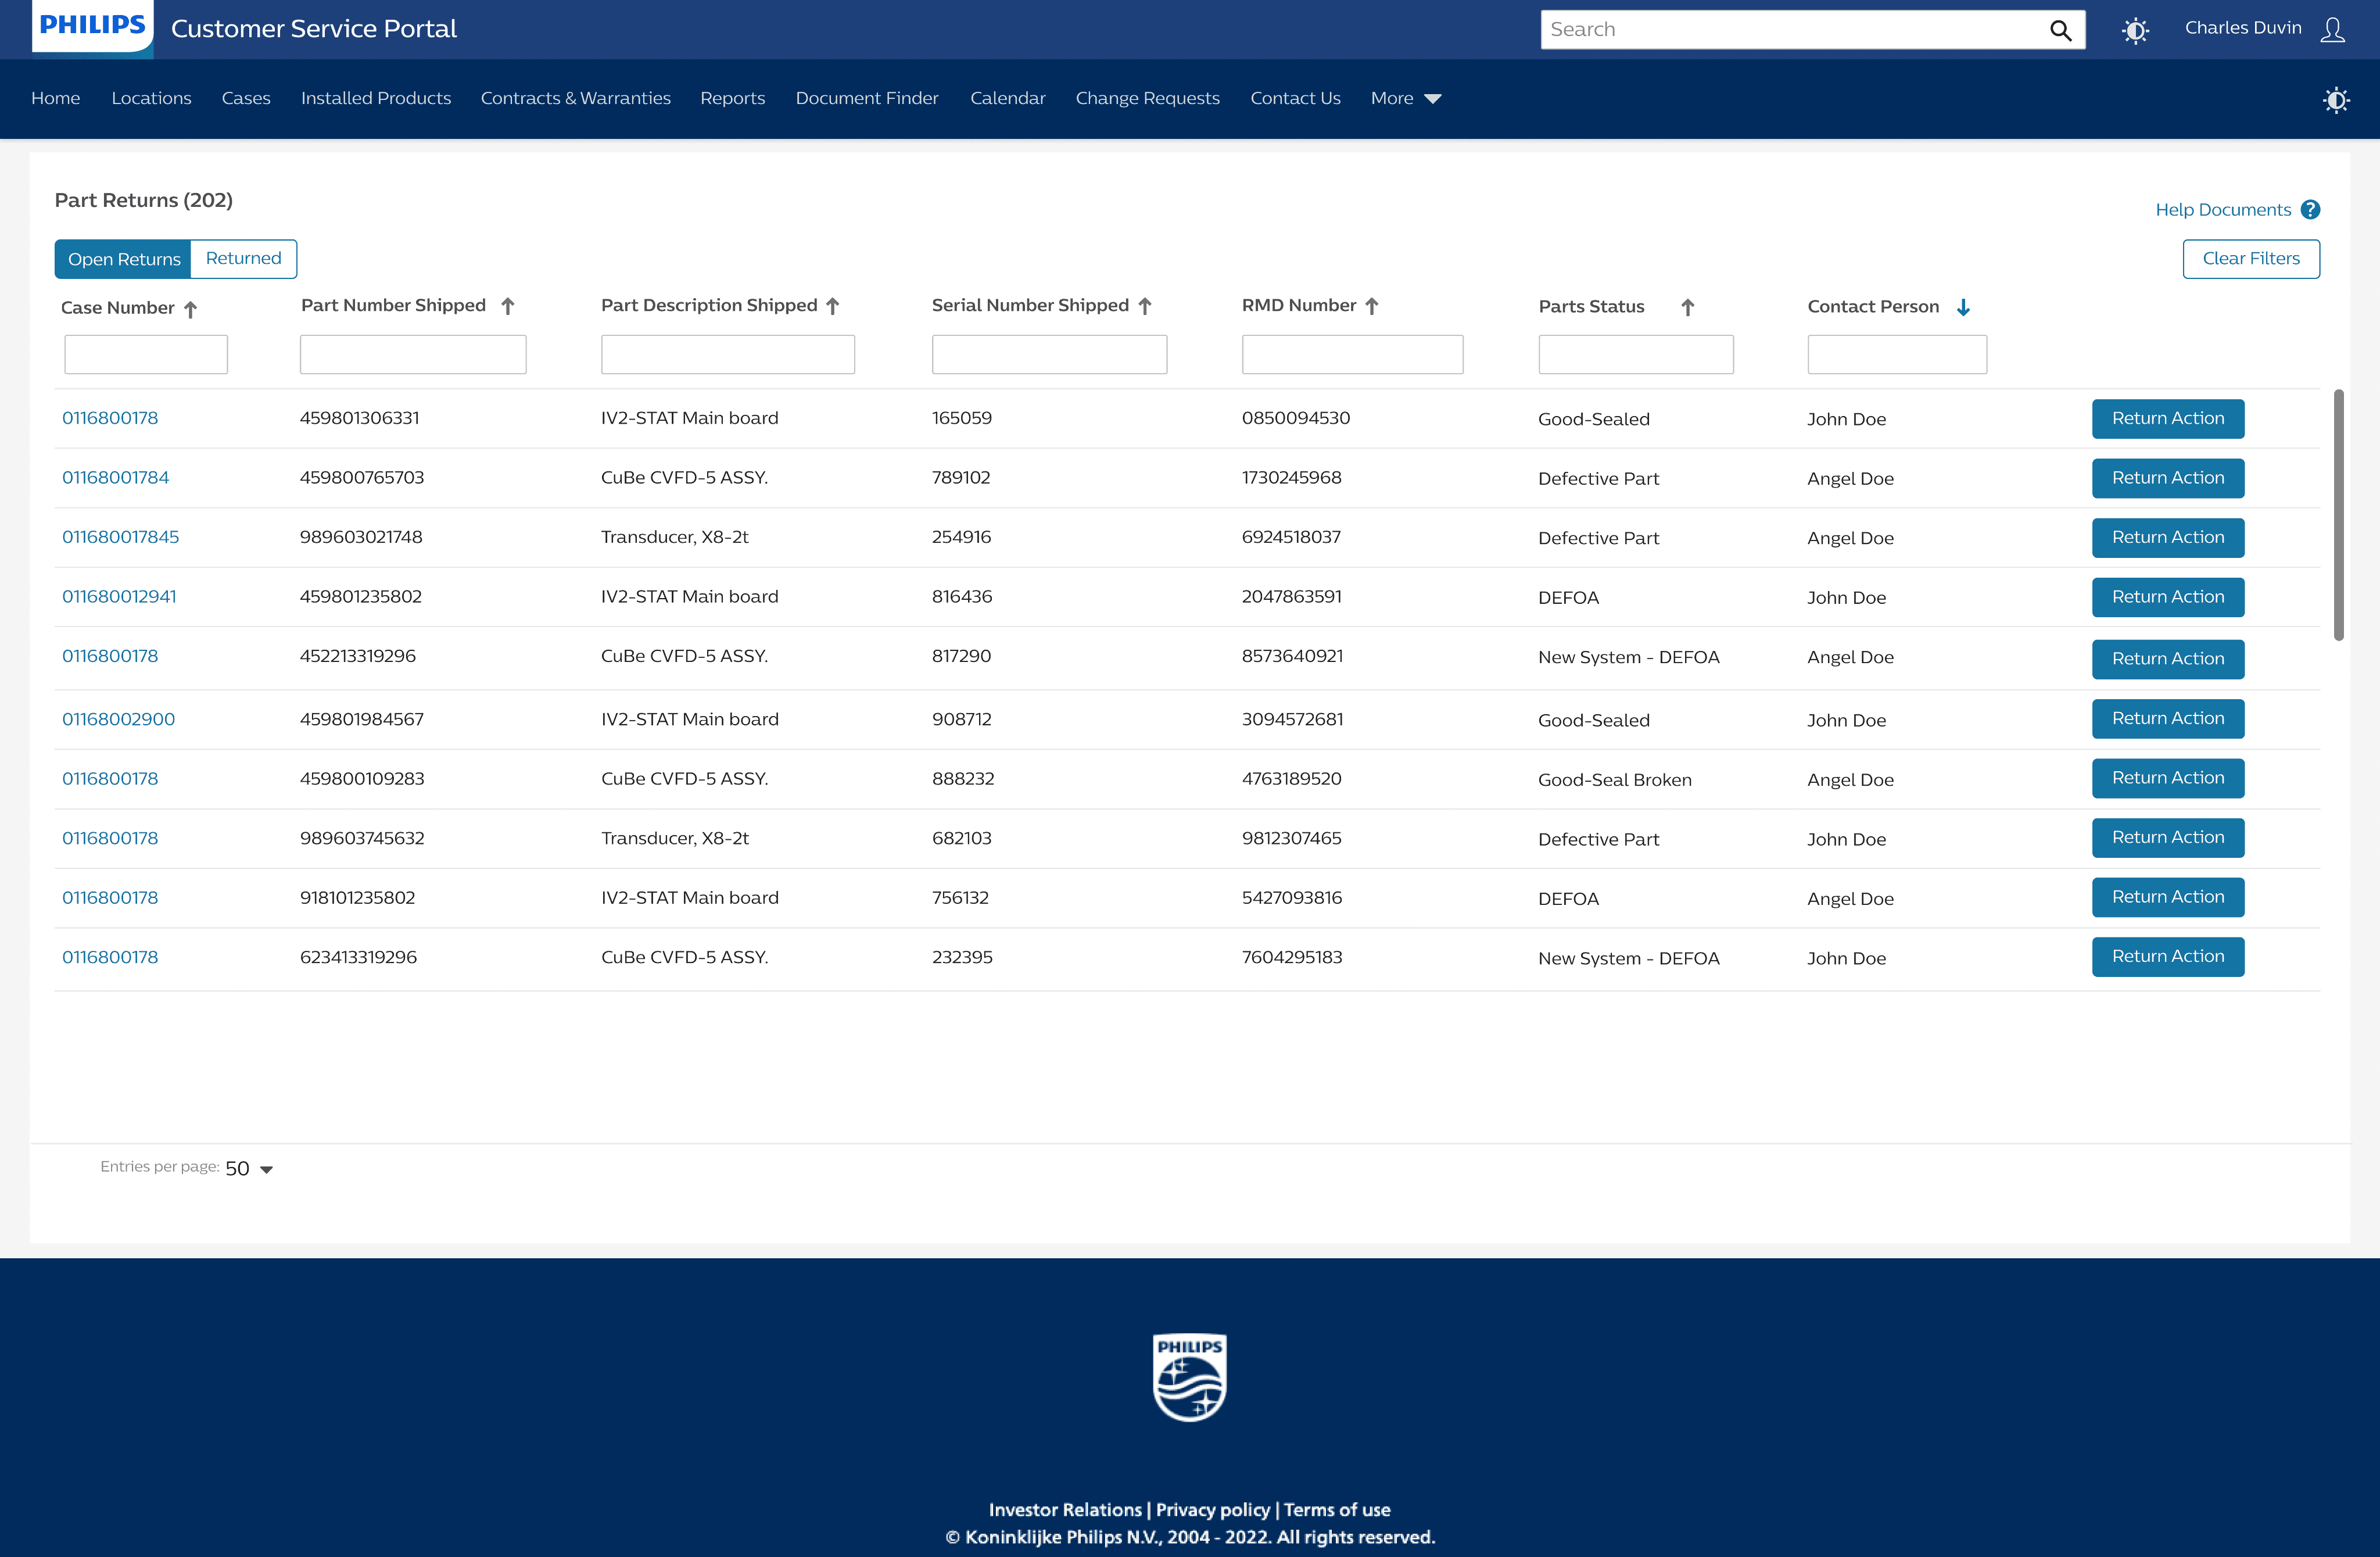
Task: Open Help Documents question mark icon
Action: (x=2310, y=210)
